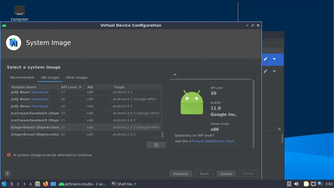Open dropdown arrow in unhighlighted row of background window
The height and width of the screenshot is (188, 334).
pyautogui.click(x=274, y=71)
